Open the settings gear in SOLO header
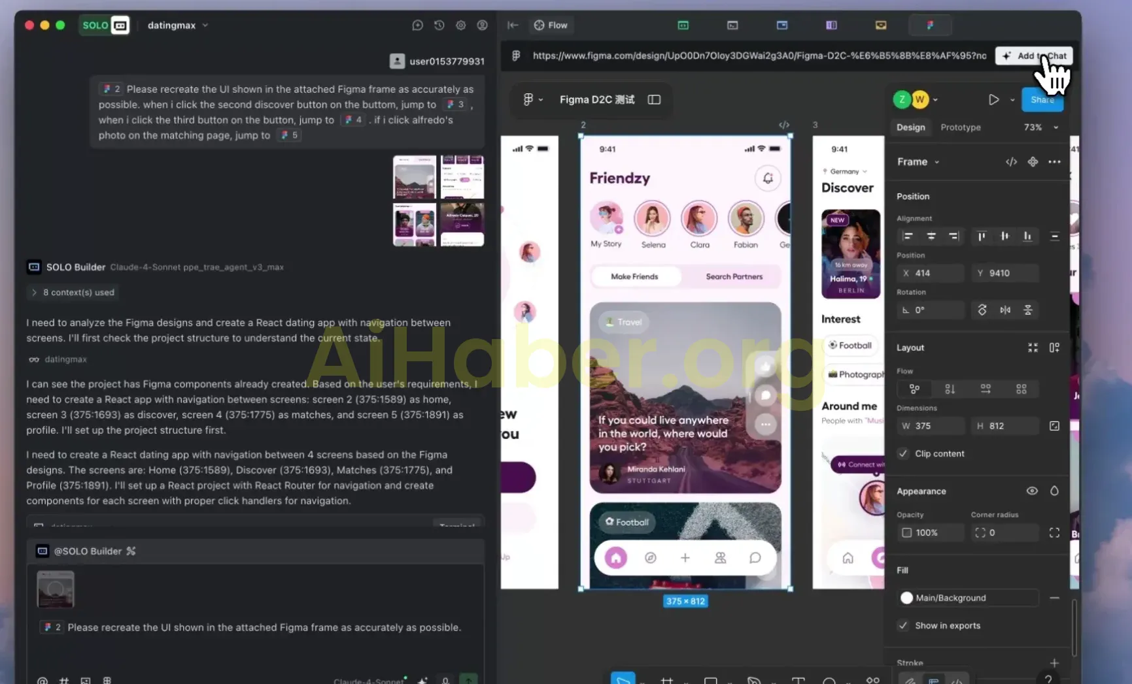1132x684 pixels. (461, 25)
